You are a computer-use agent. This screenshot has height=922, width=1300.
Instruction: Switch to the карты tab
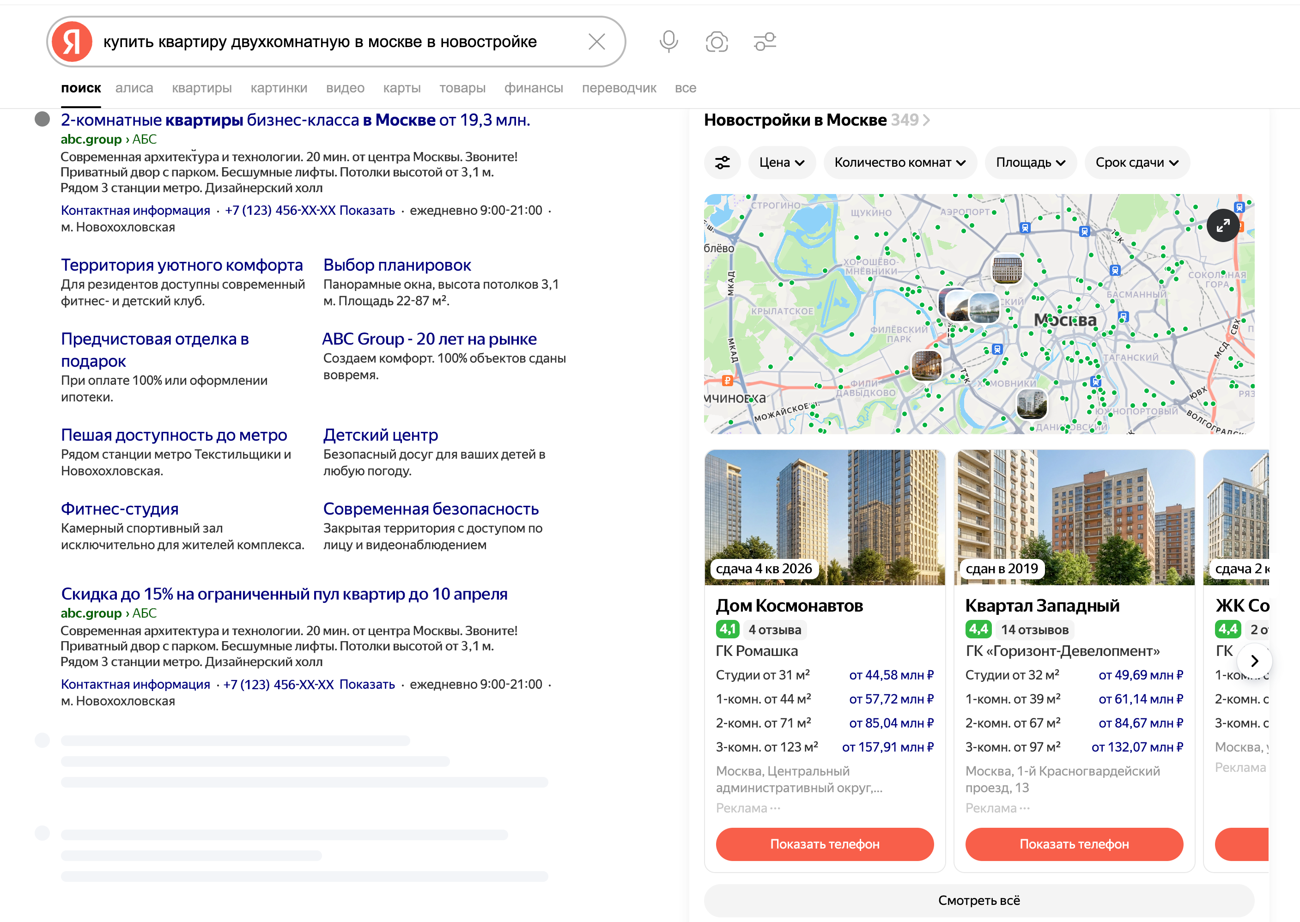point(402,88)
